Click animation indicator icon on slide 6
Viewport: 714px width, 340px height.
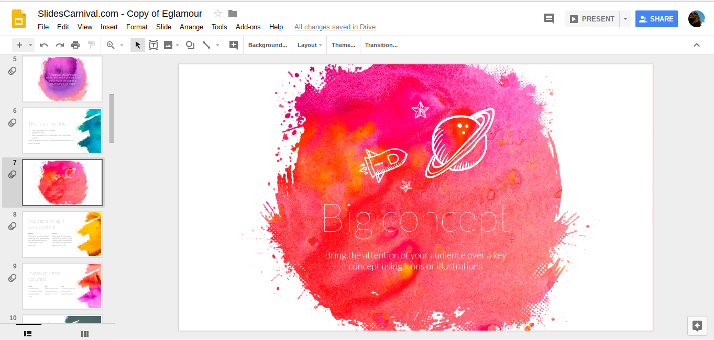pos(13,123)
